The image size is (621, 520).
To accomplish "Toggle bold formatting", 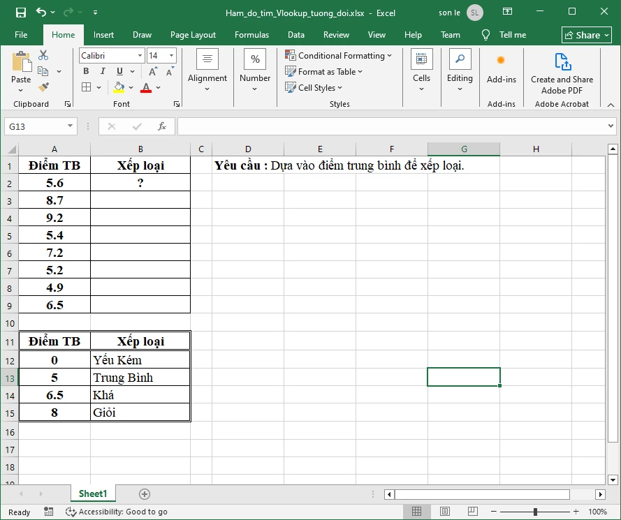I will (86, 71).
